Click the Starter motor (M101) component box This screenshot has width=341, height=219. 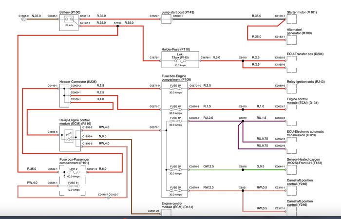click(292, 19)
